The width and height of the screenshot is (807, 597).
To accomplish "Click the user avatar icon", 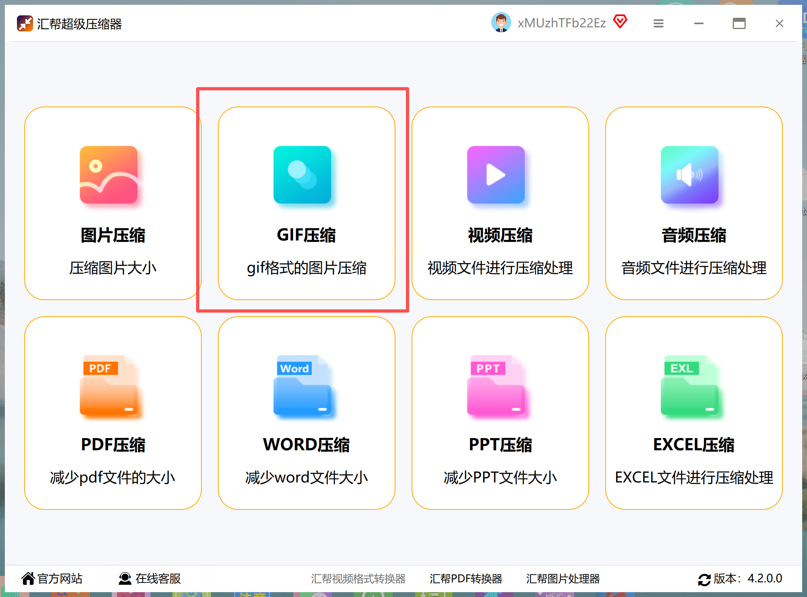I will pos(501,23).
